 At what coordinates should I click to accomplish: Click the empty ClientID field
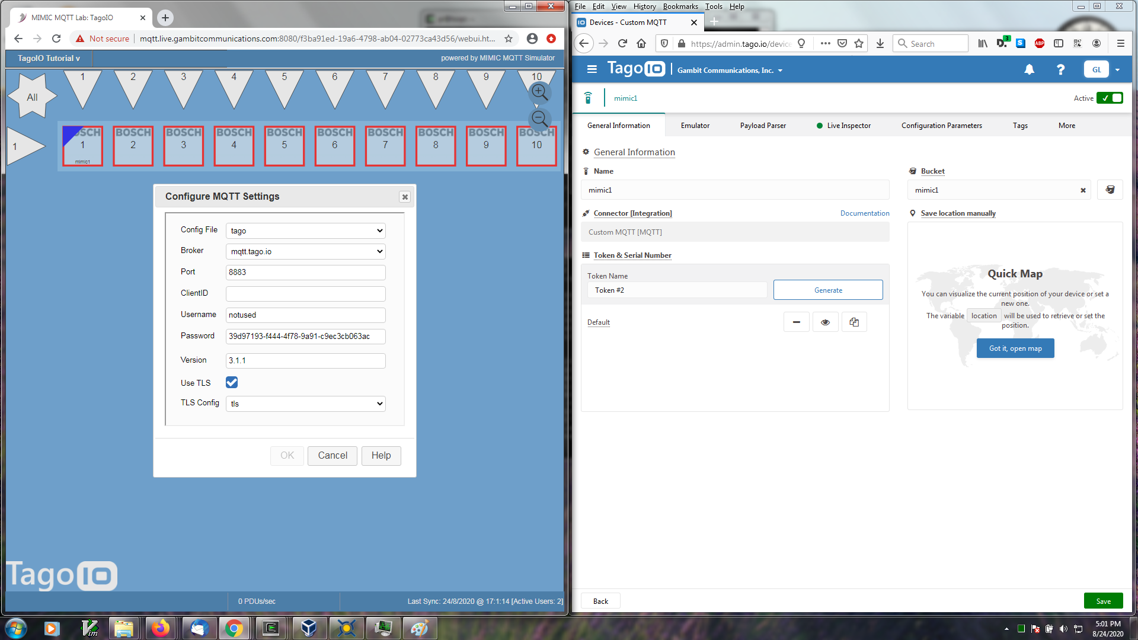click(x=306, y=294)
